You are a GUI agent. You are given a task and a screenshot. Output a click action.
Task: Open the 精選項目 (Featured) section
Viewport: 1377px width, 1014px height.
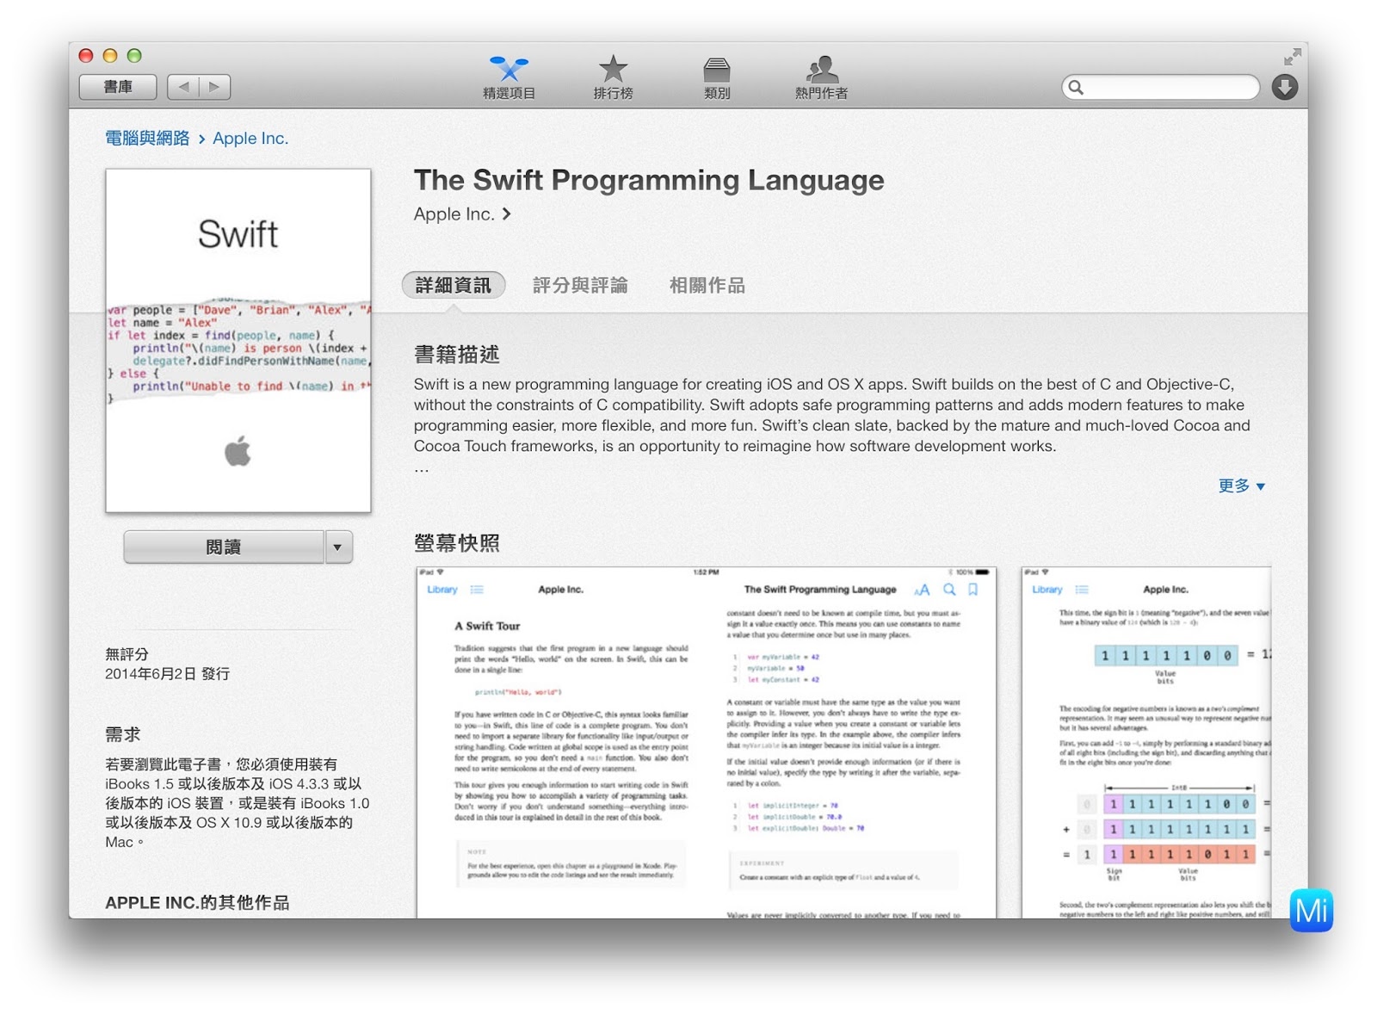coord(509,76)
